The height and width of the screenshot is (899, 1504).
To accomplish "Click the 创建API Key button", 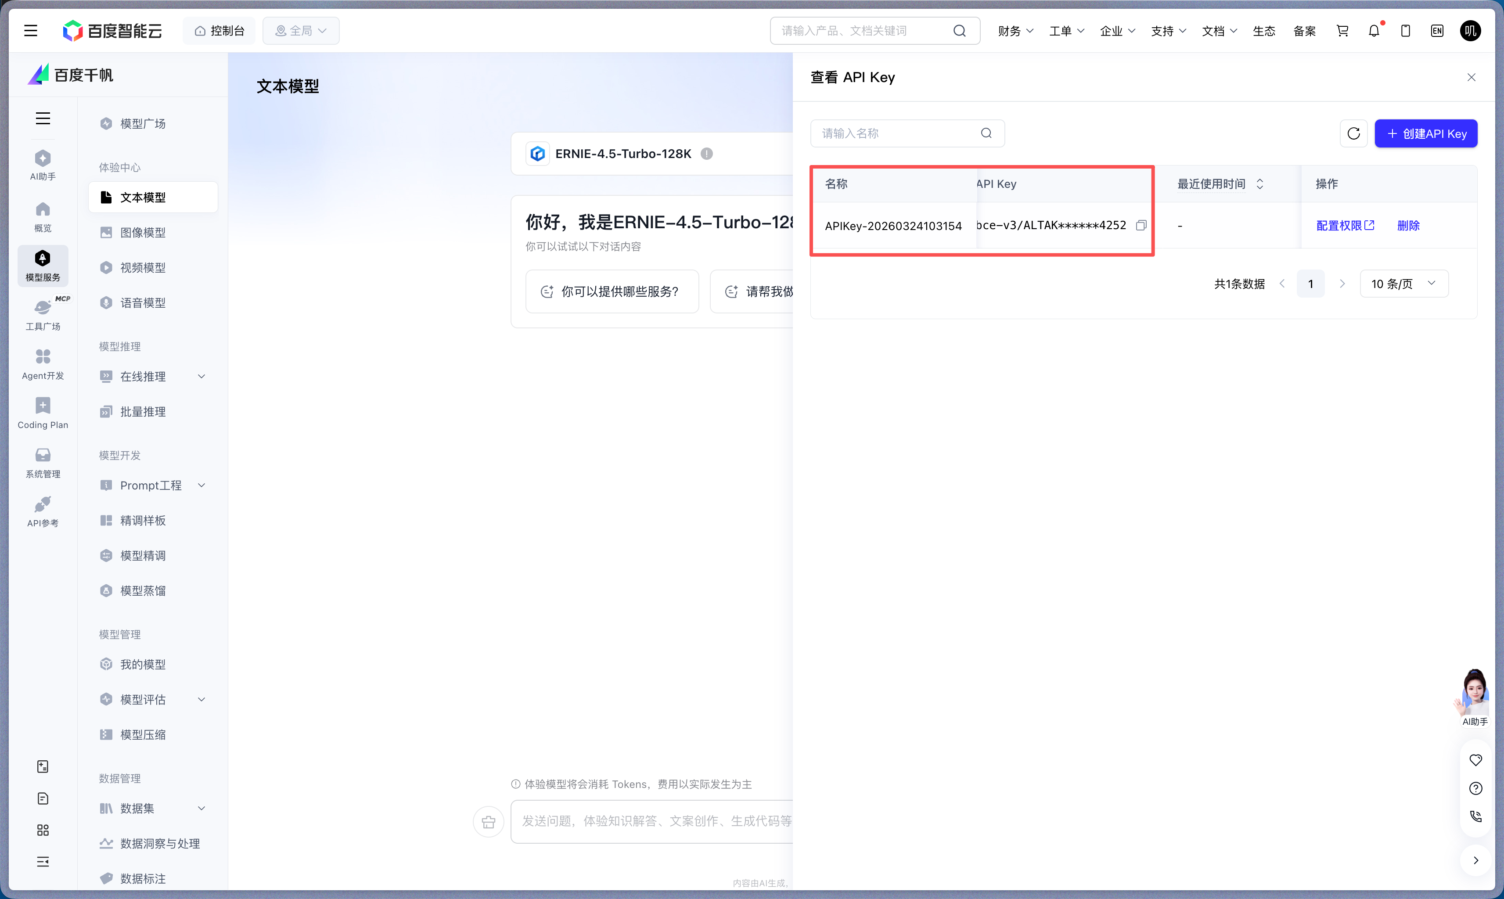I will coord(1426,133).
